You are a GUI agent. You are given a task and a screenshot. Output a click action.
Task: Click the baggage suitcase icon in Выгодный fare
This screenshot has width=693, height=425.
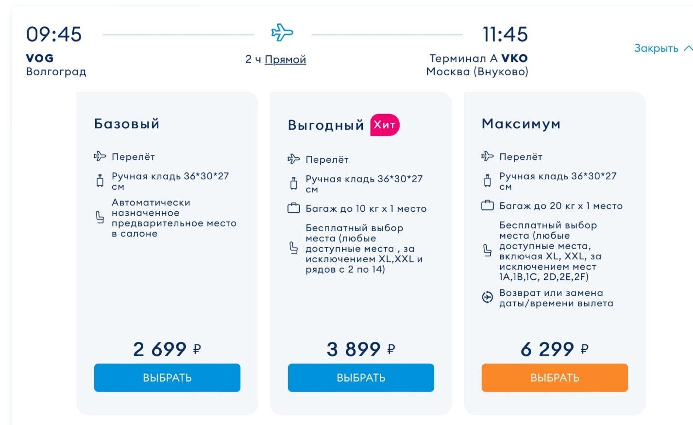pos(294,208)
